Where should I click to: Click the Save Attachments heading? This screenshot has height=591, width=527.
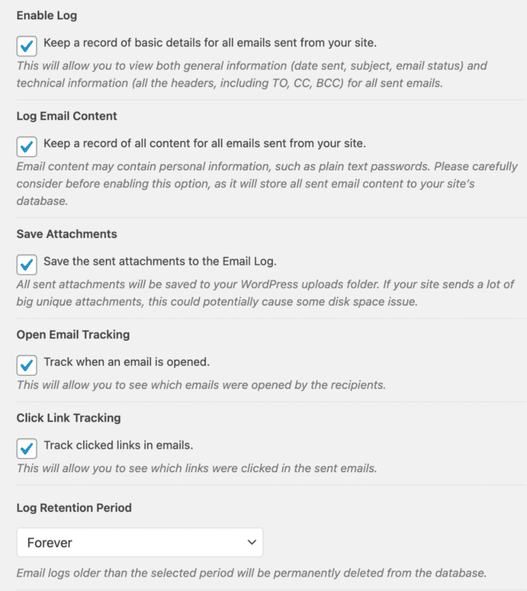[67, 234]
